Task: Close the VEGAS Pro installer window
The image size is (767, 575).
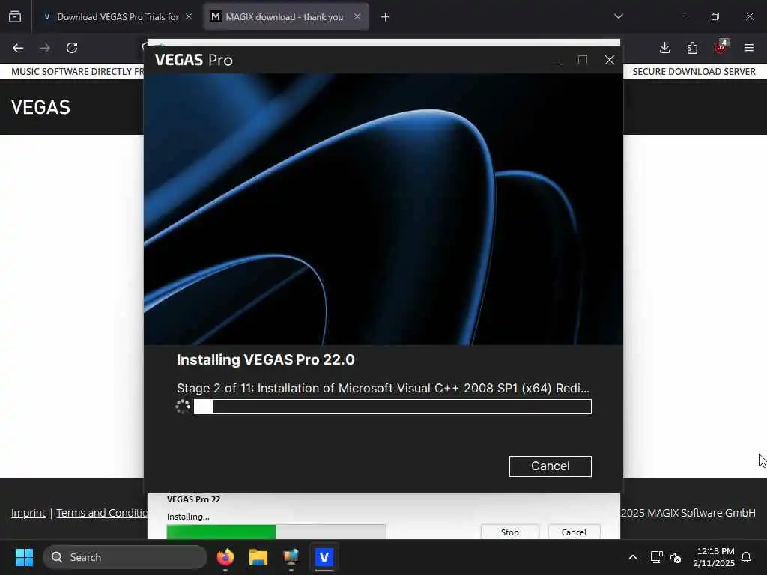Action: click(610, 60)
